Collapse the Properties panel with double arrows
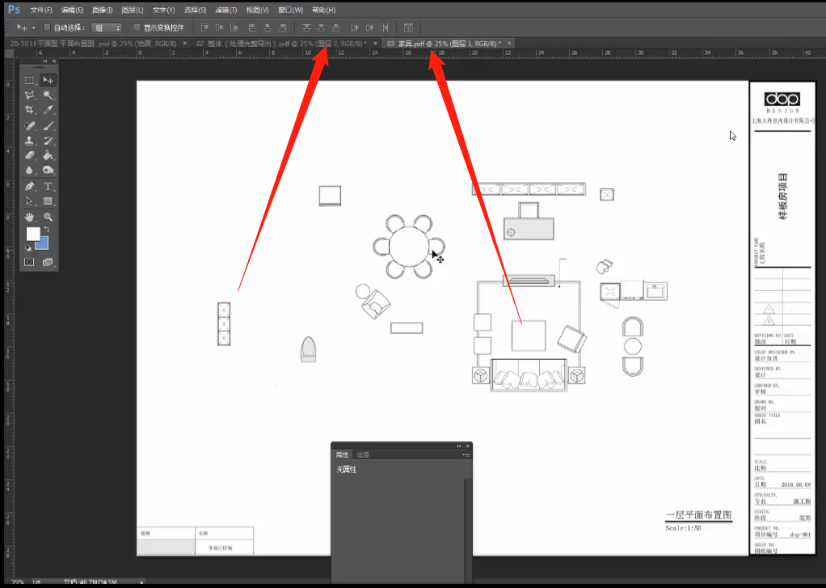The width and height of the screenshot is (826, 588). point(458,446)
